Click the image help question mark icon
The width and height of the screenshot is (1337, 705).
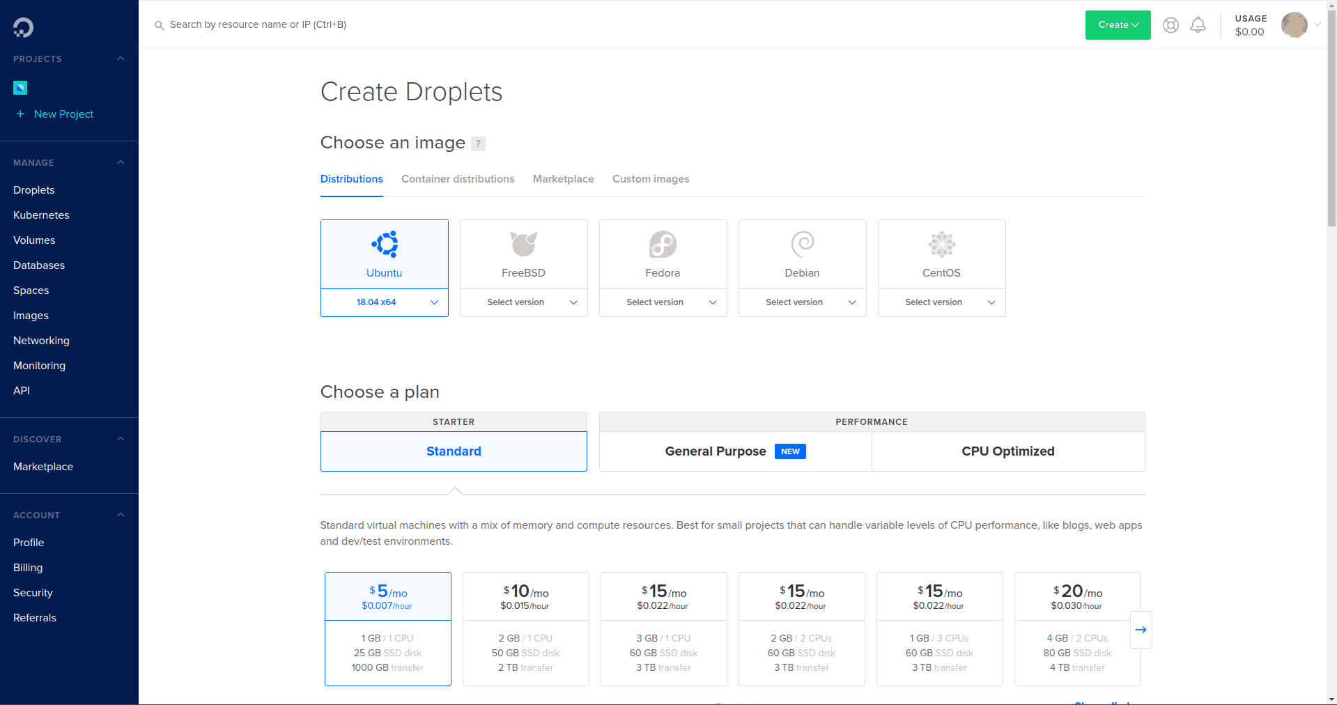(478, 144)
